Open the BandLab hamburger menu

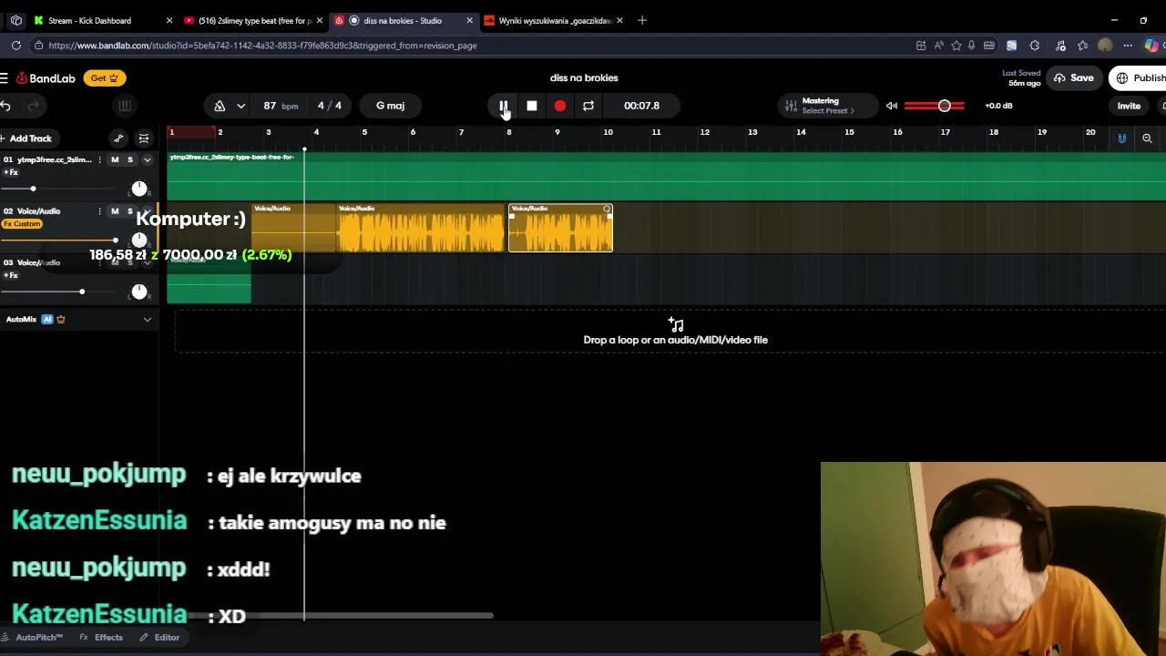click(5, 78)
